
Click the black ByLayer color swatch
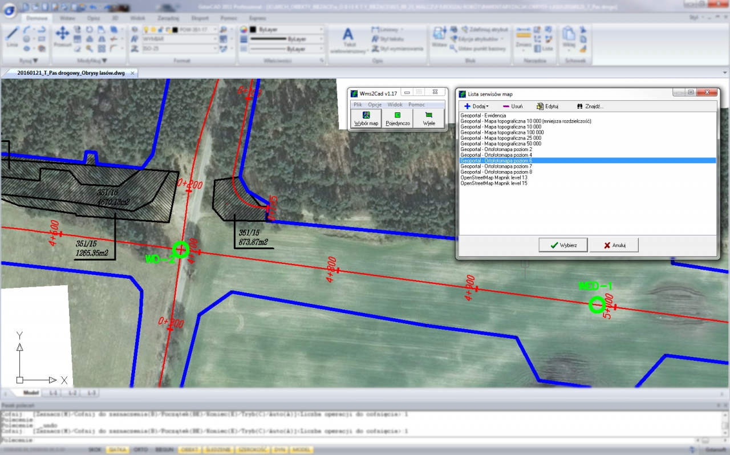point(254,29)
